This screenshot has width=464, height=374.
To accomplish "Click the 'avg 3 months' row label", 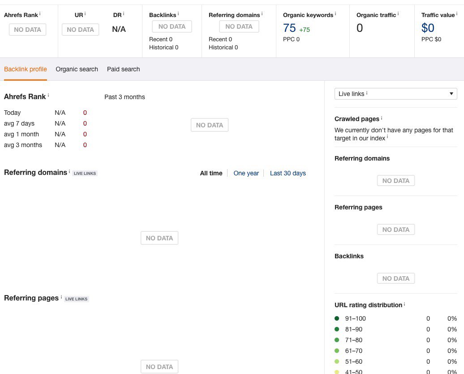I will point(23,145).
